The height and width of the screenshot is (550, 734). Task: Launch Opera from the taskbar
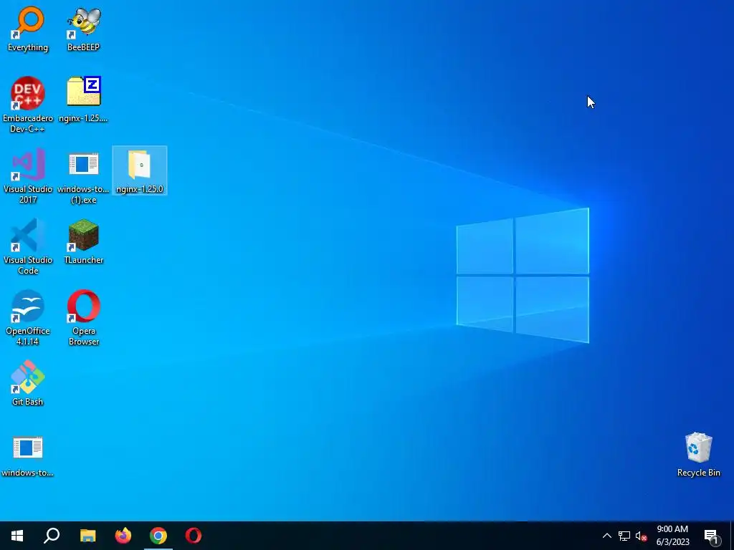pyautogui.click(x=194, y=536)
